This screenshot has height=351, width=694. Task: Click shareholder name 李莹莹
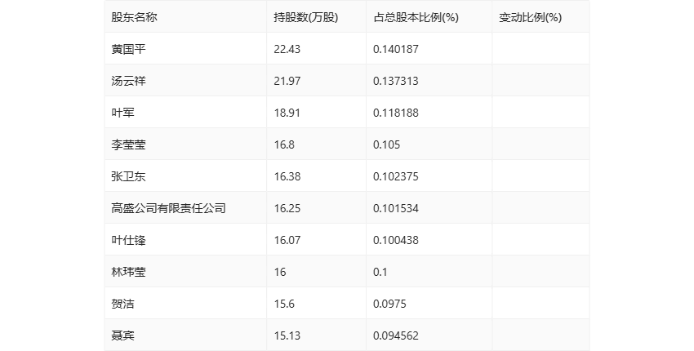128,144
